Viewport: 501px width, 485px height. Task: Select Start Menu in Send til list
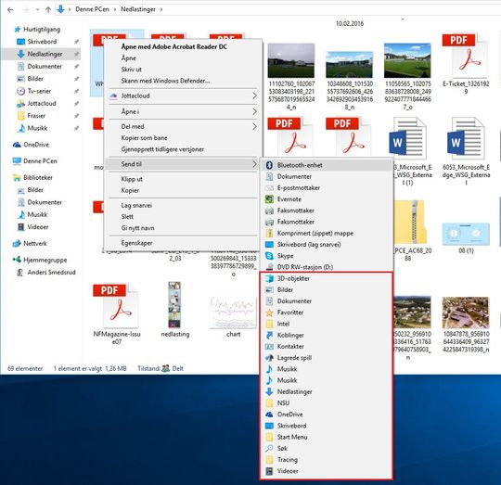pyautogui.click(x=292, y=437)
